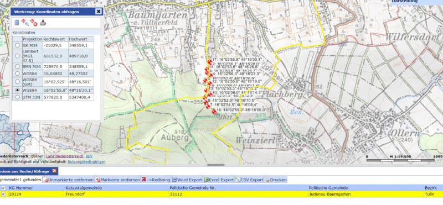This screenshot has height=205, width=443.
Task: Uncheck the Freundorf row checkbox
Action: [x=3, y=194]
